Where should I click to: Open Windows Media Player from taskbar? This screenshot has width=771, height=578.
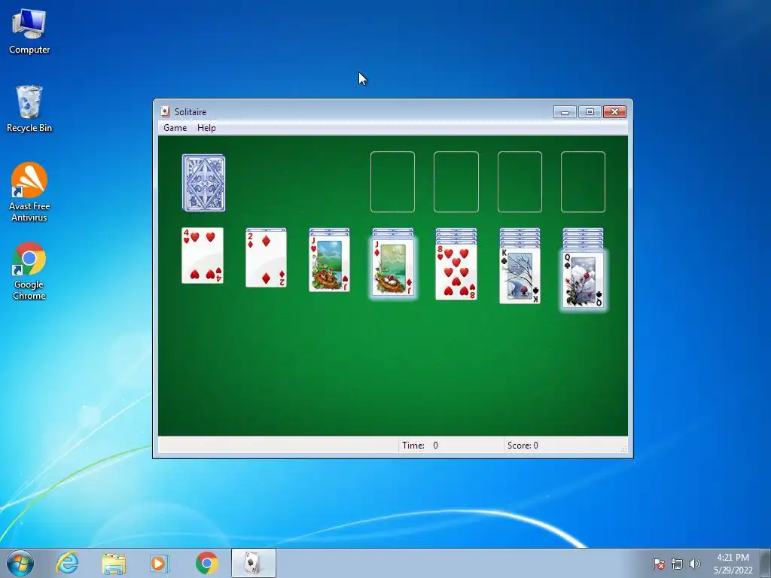pos(160,563)
